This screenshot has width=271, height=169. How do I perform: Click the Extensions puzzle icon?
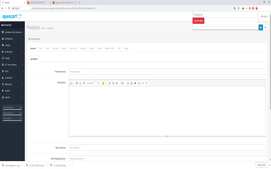pyautogui.click(x=3, y=52)
